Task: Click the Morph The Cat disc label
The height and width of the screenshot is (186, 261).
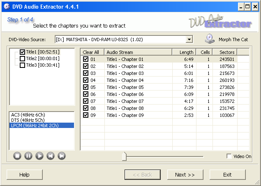Action: [x=233, y=40]
